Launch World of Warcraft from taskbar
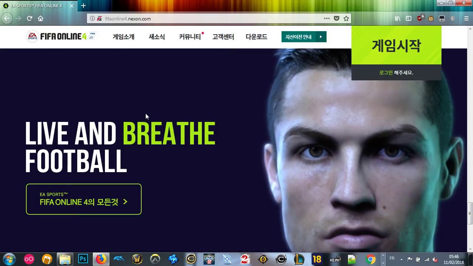The width and height of the screenshot is (473, 266). click(x=137, y=259)
